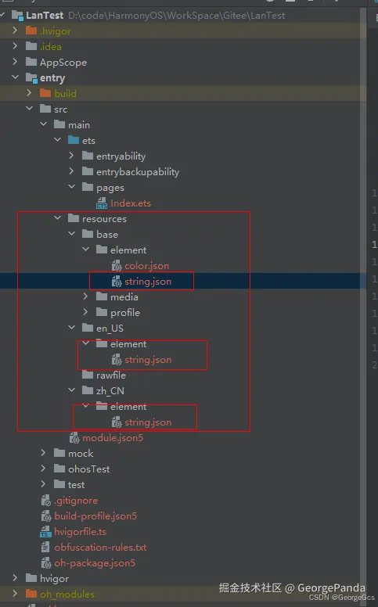This screenshot has width=378, height=607.
Task: Click the hvigorfile.ts TypeScript file icon
Action: 45,531
